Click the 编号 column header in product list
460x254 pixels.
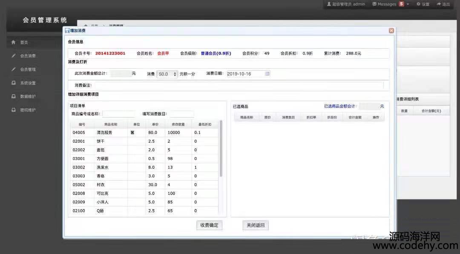pyautogui.click(x=82, y=124)
